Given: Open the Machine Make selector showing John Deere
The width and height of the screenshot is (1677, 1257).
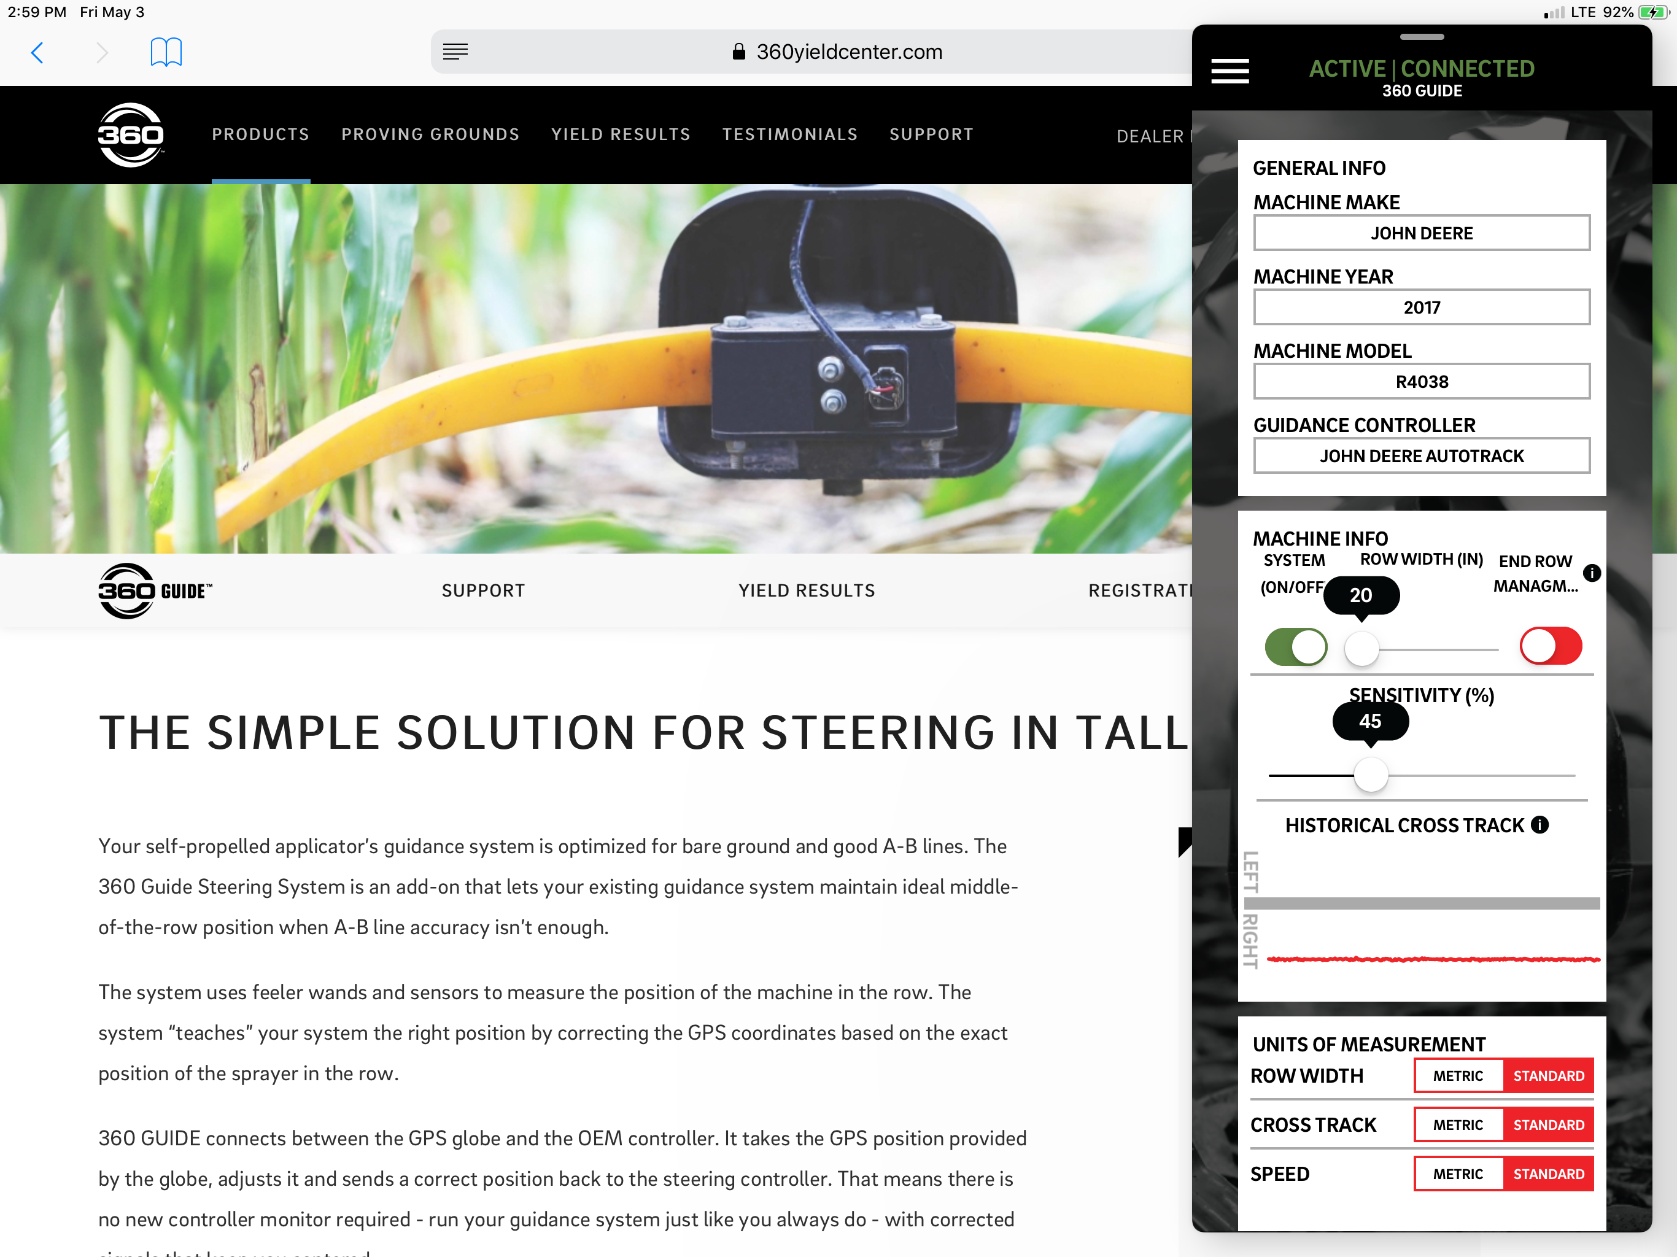Looking at the screenshot, I should 1422,233.
